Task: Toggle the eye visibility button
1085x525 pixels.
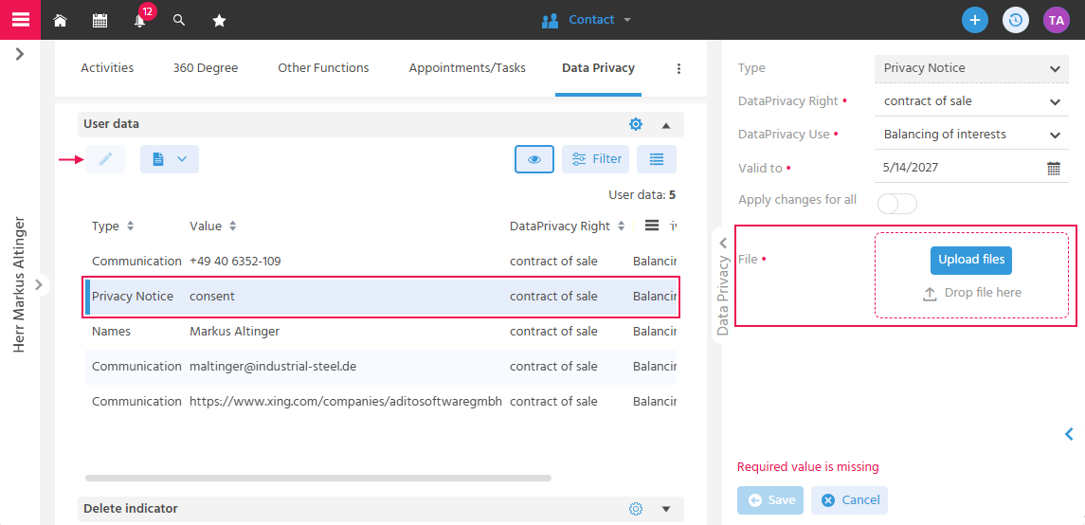Action: (534, 159)
